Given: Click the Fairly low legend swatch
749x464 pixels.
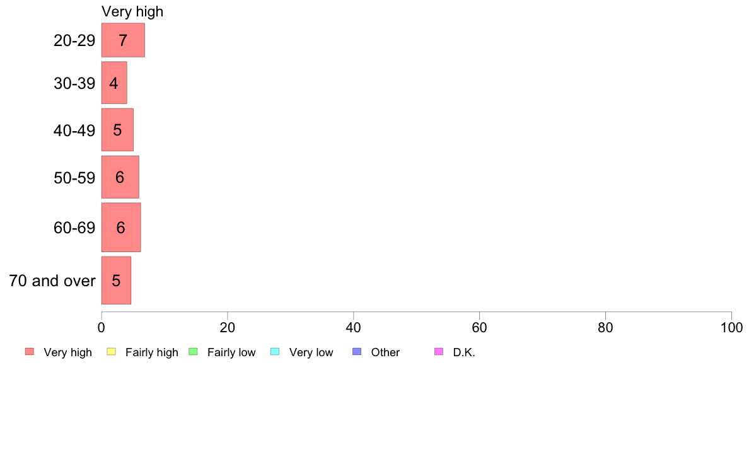Looking at the screenshot, I should [194, 352].
